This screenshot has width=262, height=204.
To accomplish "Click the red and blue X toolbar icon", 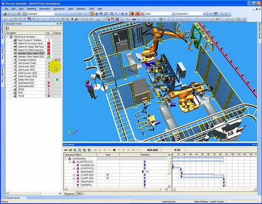I will click(117, 19).
